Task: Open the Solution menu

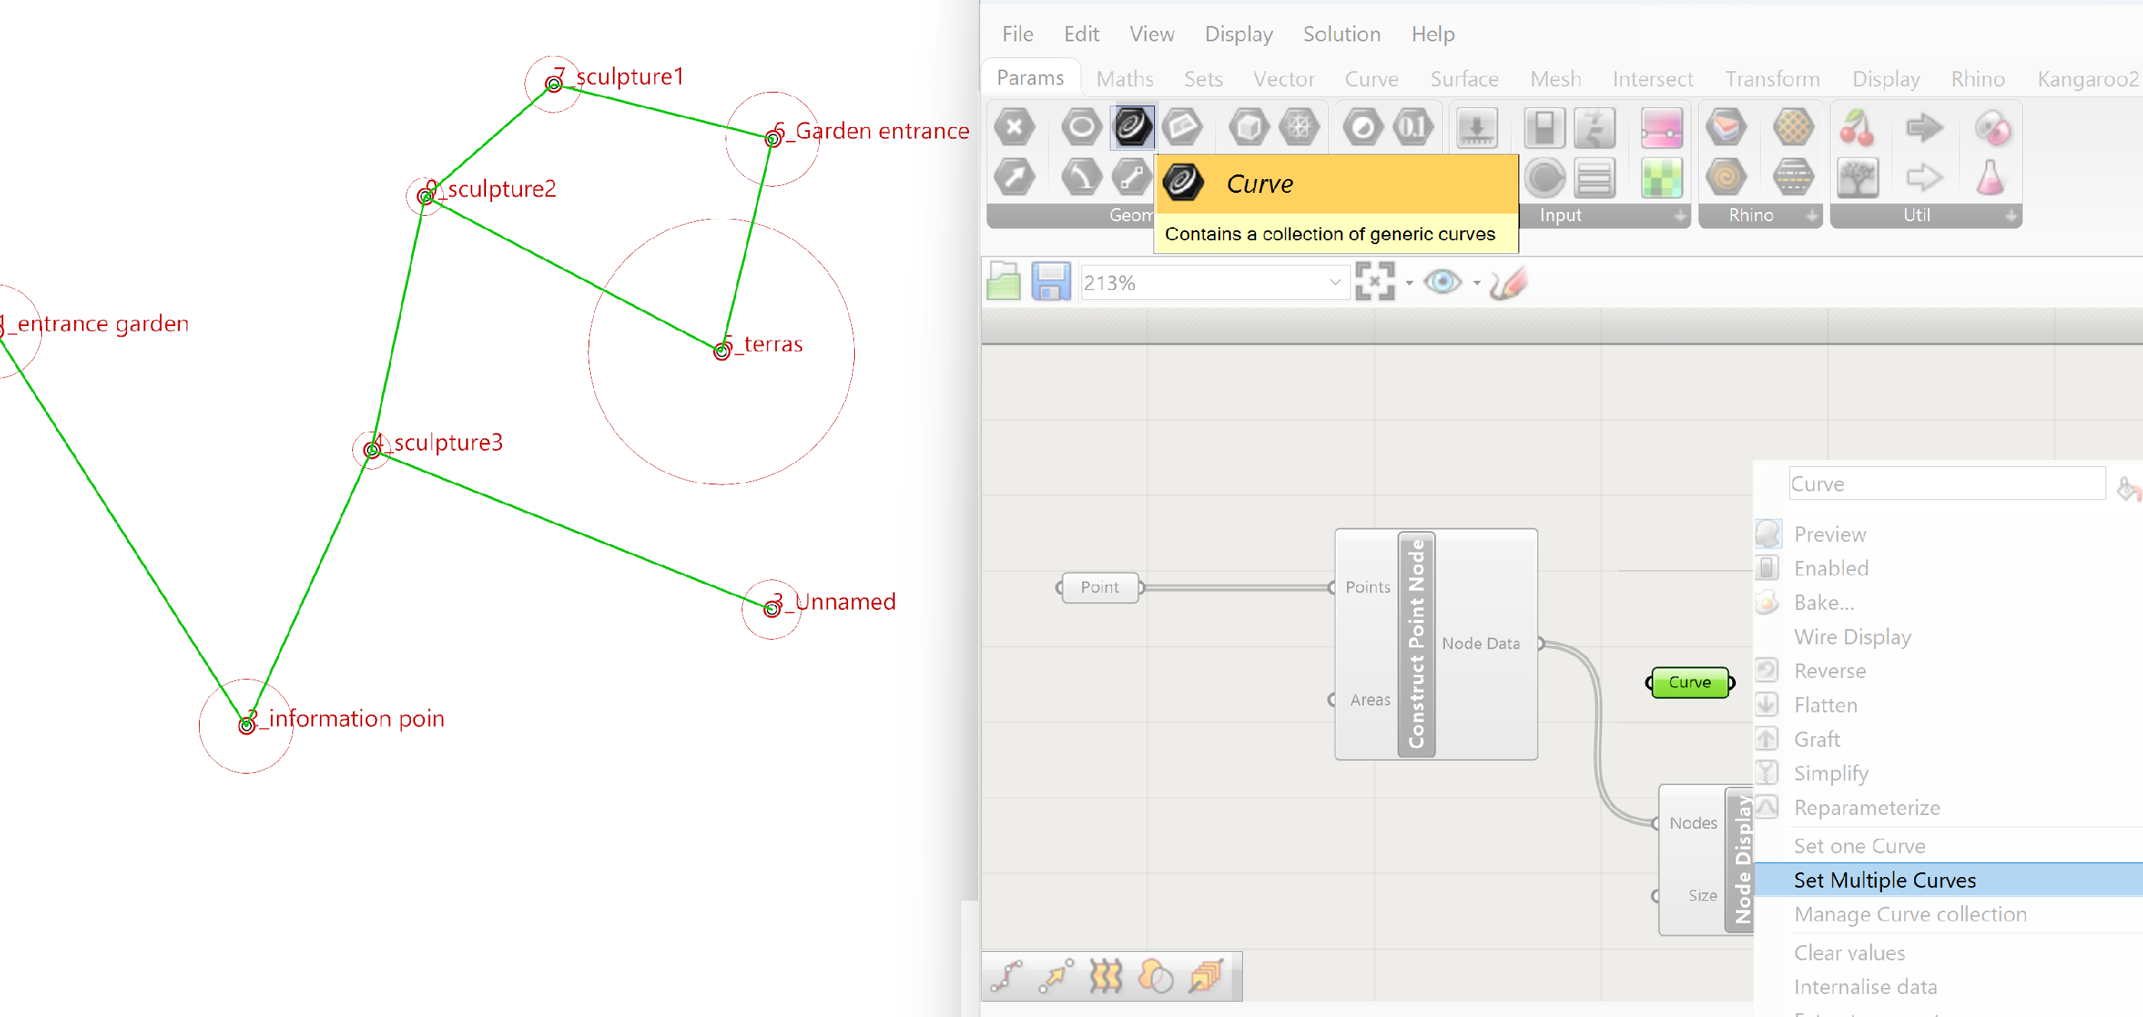Action: tap(1341, 34)
